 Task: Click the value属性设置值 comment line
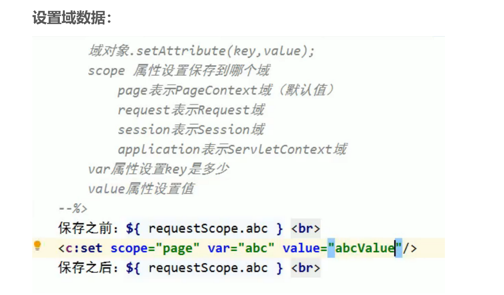[x=141, y=189]
